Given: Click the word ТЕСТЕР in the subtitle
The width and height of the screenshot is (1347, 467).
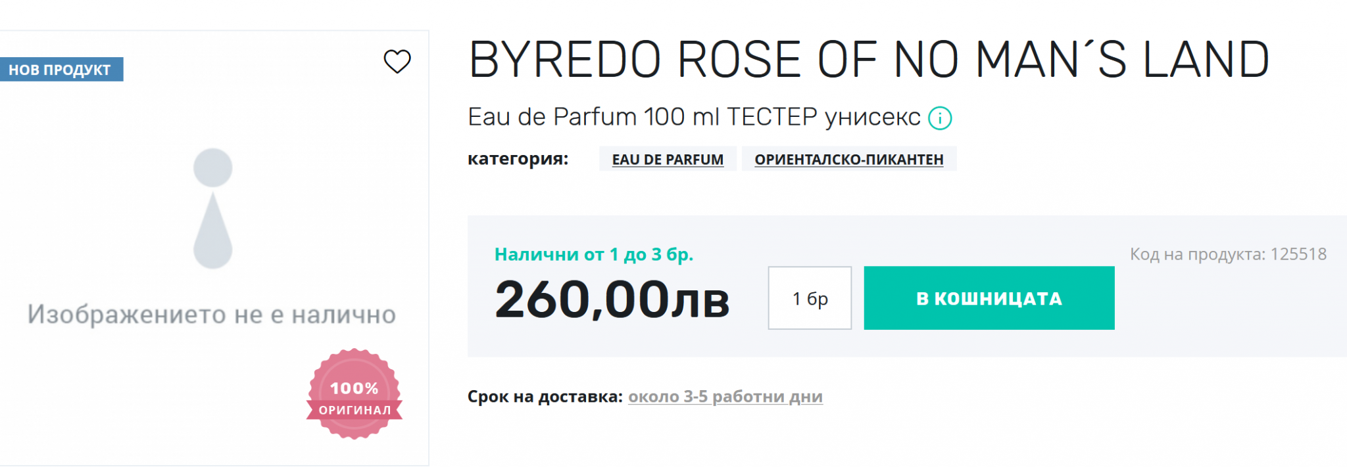Looking at the screenshot, I should (771, 117).
